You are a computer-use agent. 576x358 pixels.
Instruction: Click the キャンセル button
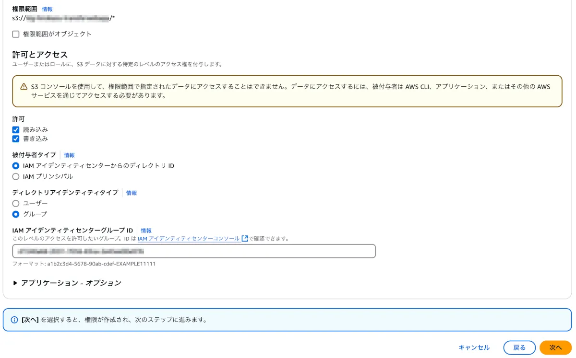[x=474, y=347]
